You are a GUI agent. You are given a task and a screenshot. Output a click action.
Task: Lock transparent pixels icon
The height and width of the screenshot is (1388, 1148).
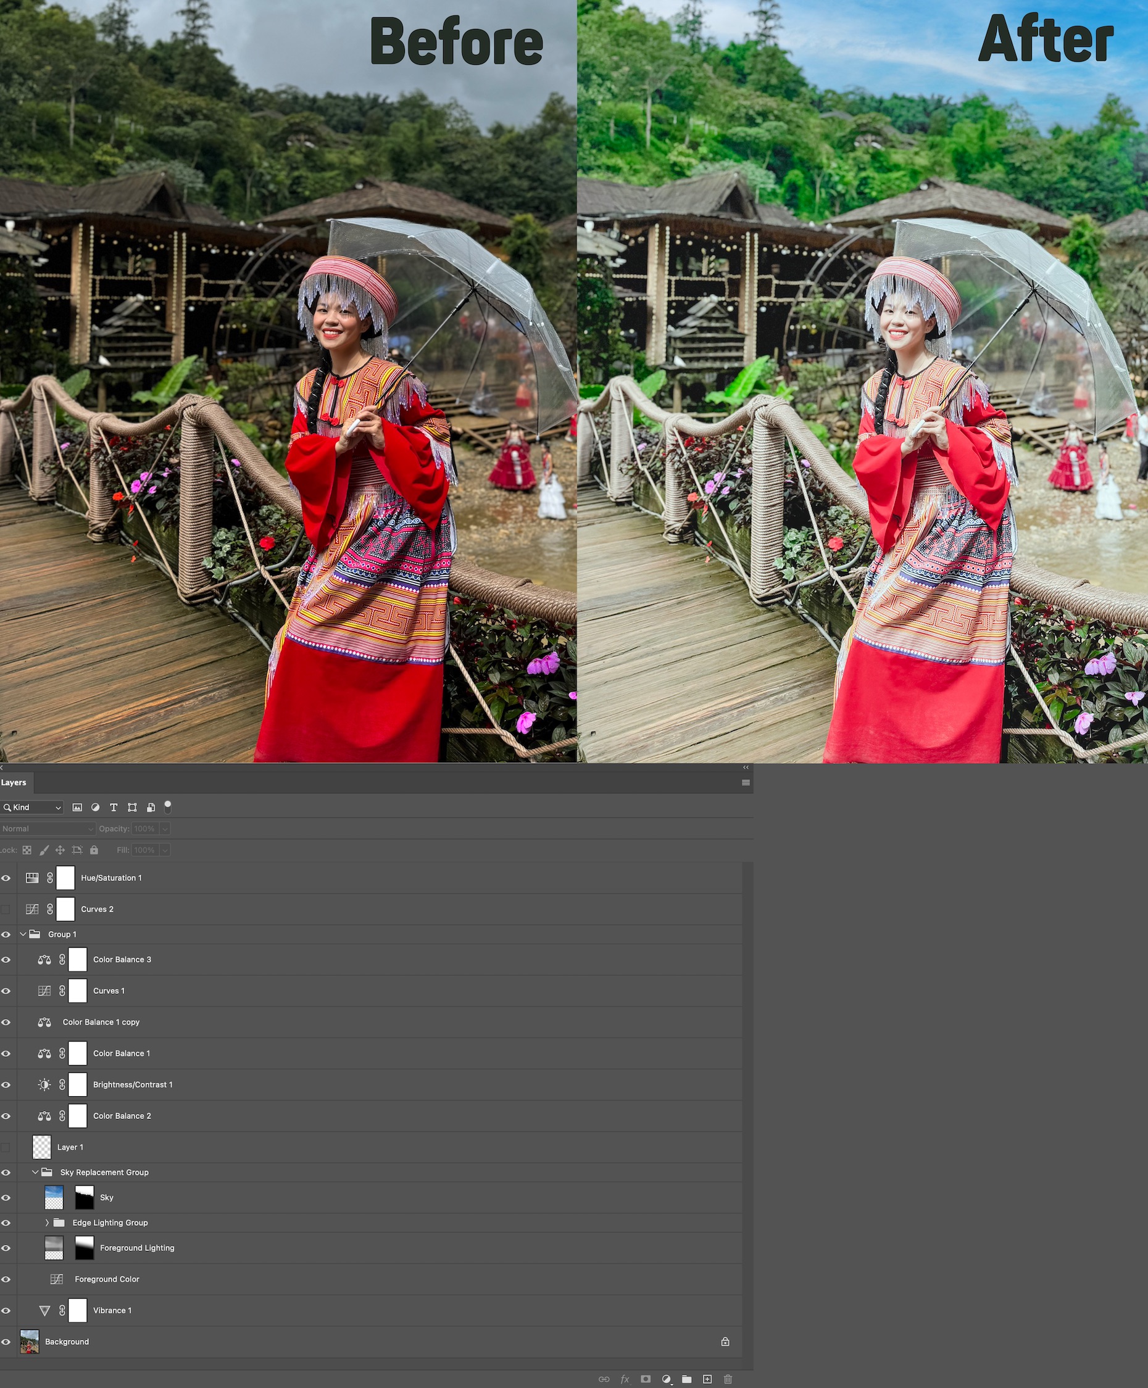[x=27, y=850]
